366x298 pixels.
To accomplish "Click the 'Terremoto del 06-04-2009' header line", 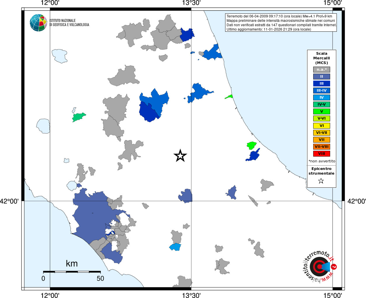I will pyautogui.click(x=279, y=16).
